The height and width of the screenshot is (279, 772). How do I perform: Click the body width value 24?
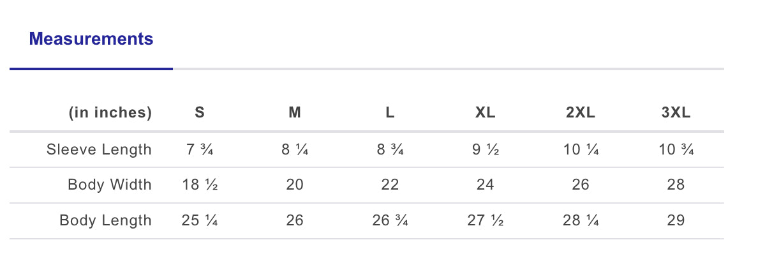[485, 185]
